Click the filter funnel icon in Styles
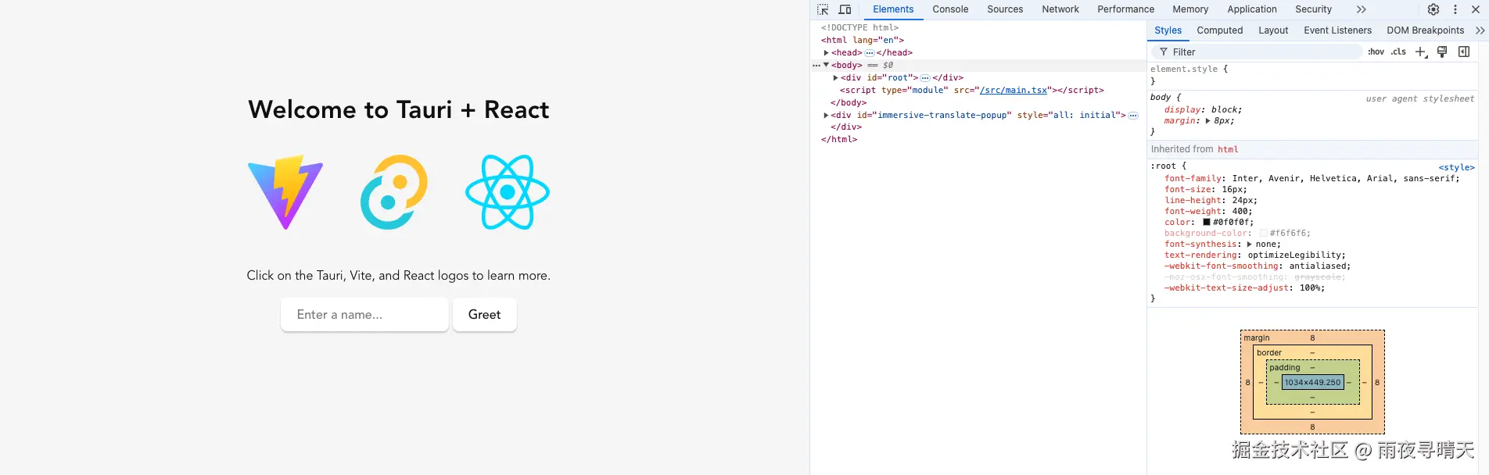 coord(1164,52)
